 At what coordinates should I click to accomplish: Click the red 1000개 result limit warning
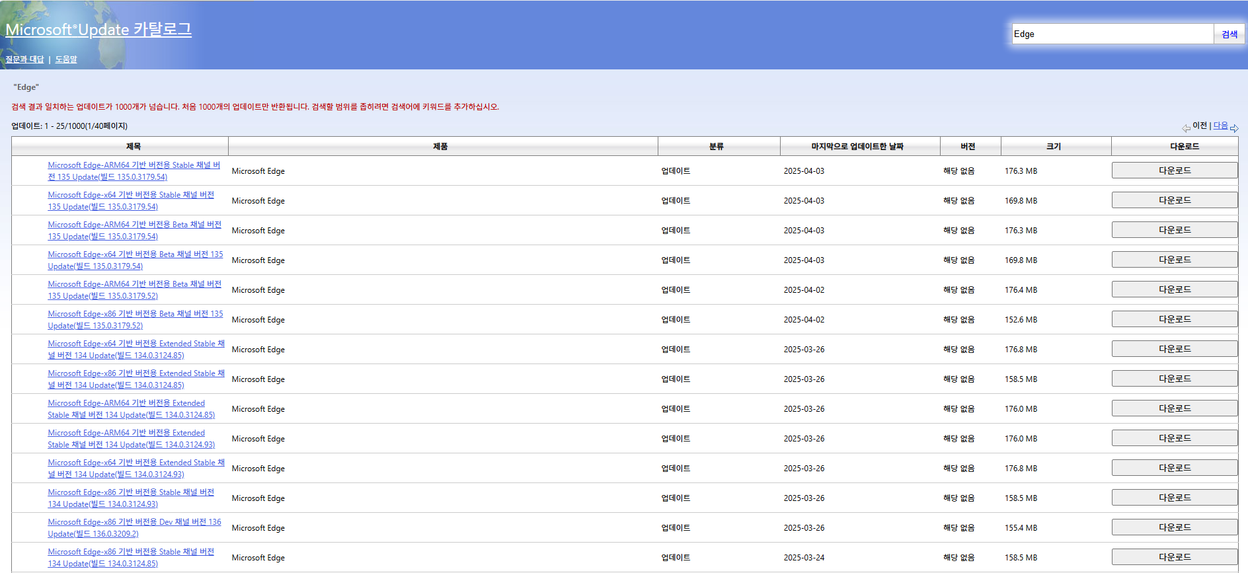(255, 107)
